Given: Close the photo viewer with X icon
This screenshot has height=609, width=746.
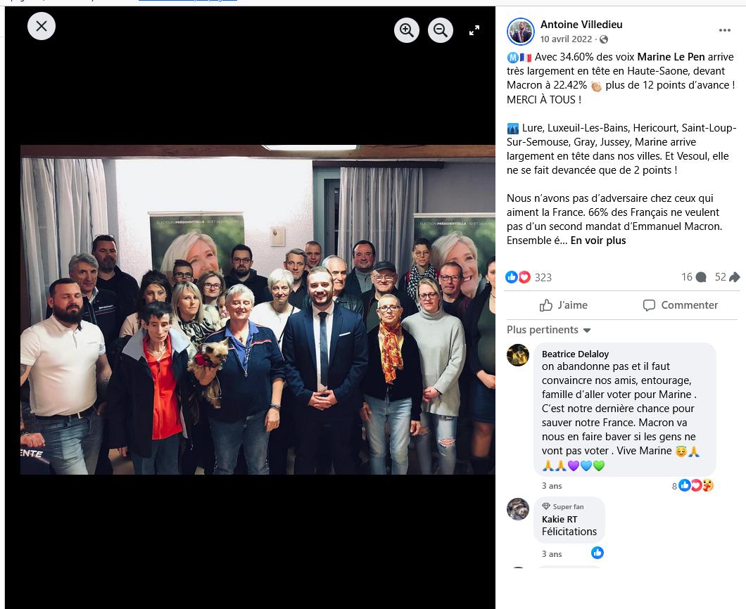Looking at the screenshot, I should (x=42, y=26).
